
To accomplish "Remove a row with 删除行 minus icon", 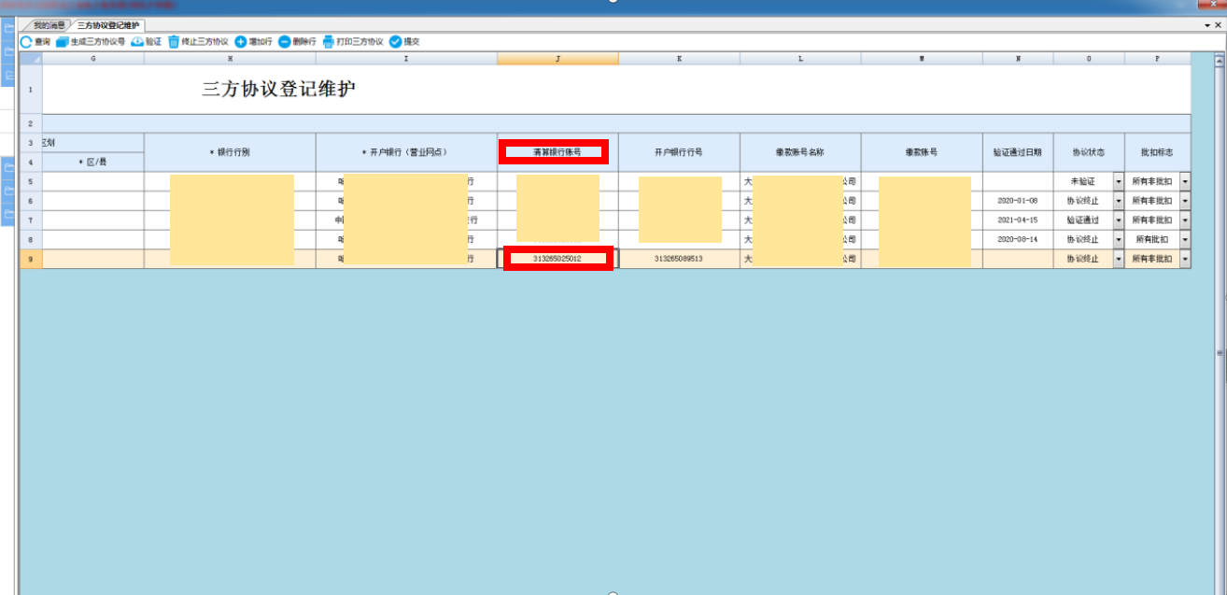I will pyautogui.click(x=284, y=42).
